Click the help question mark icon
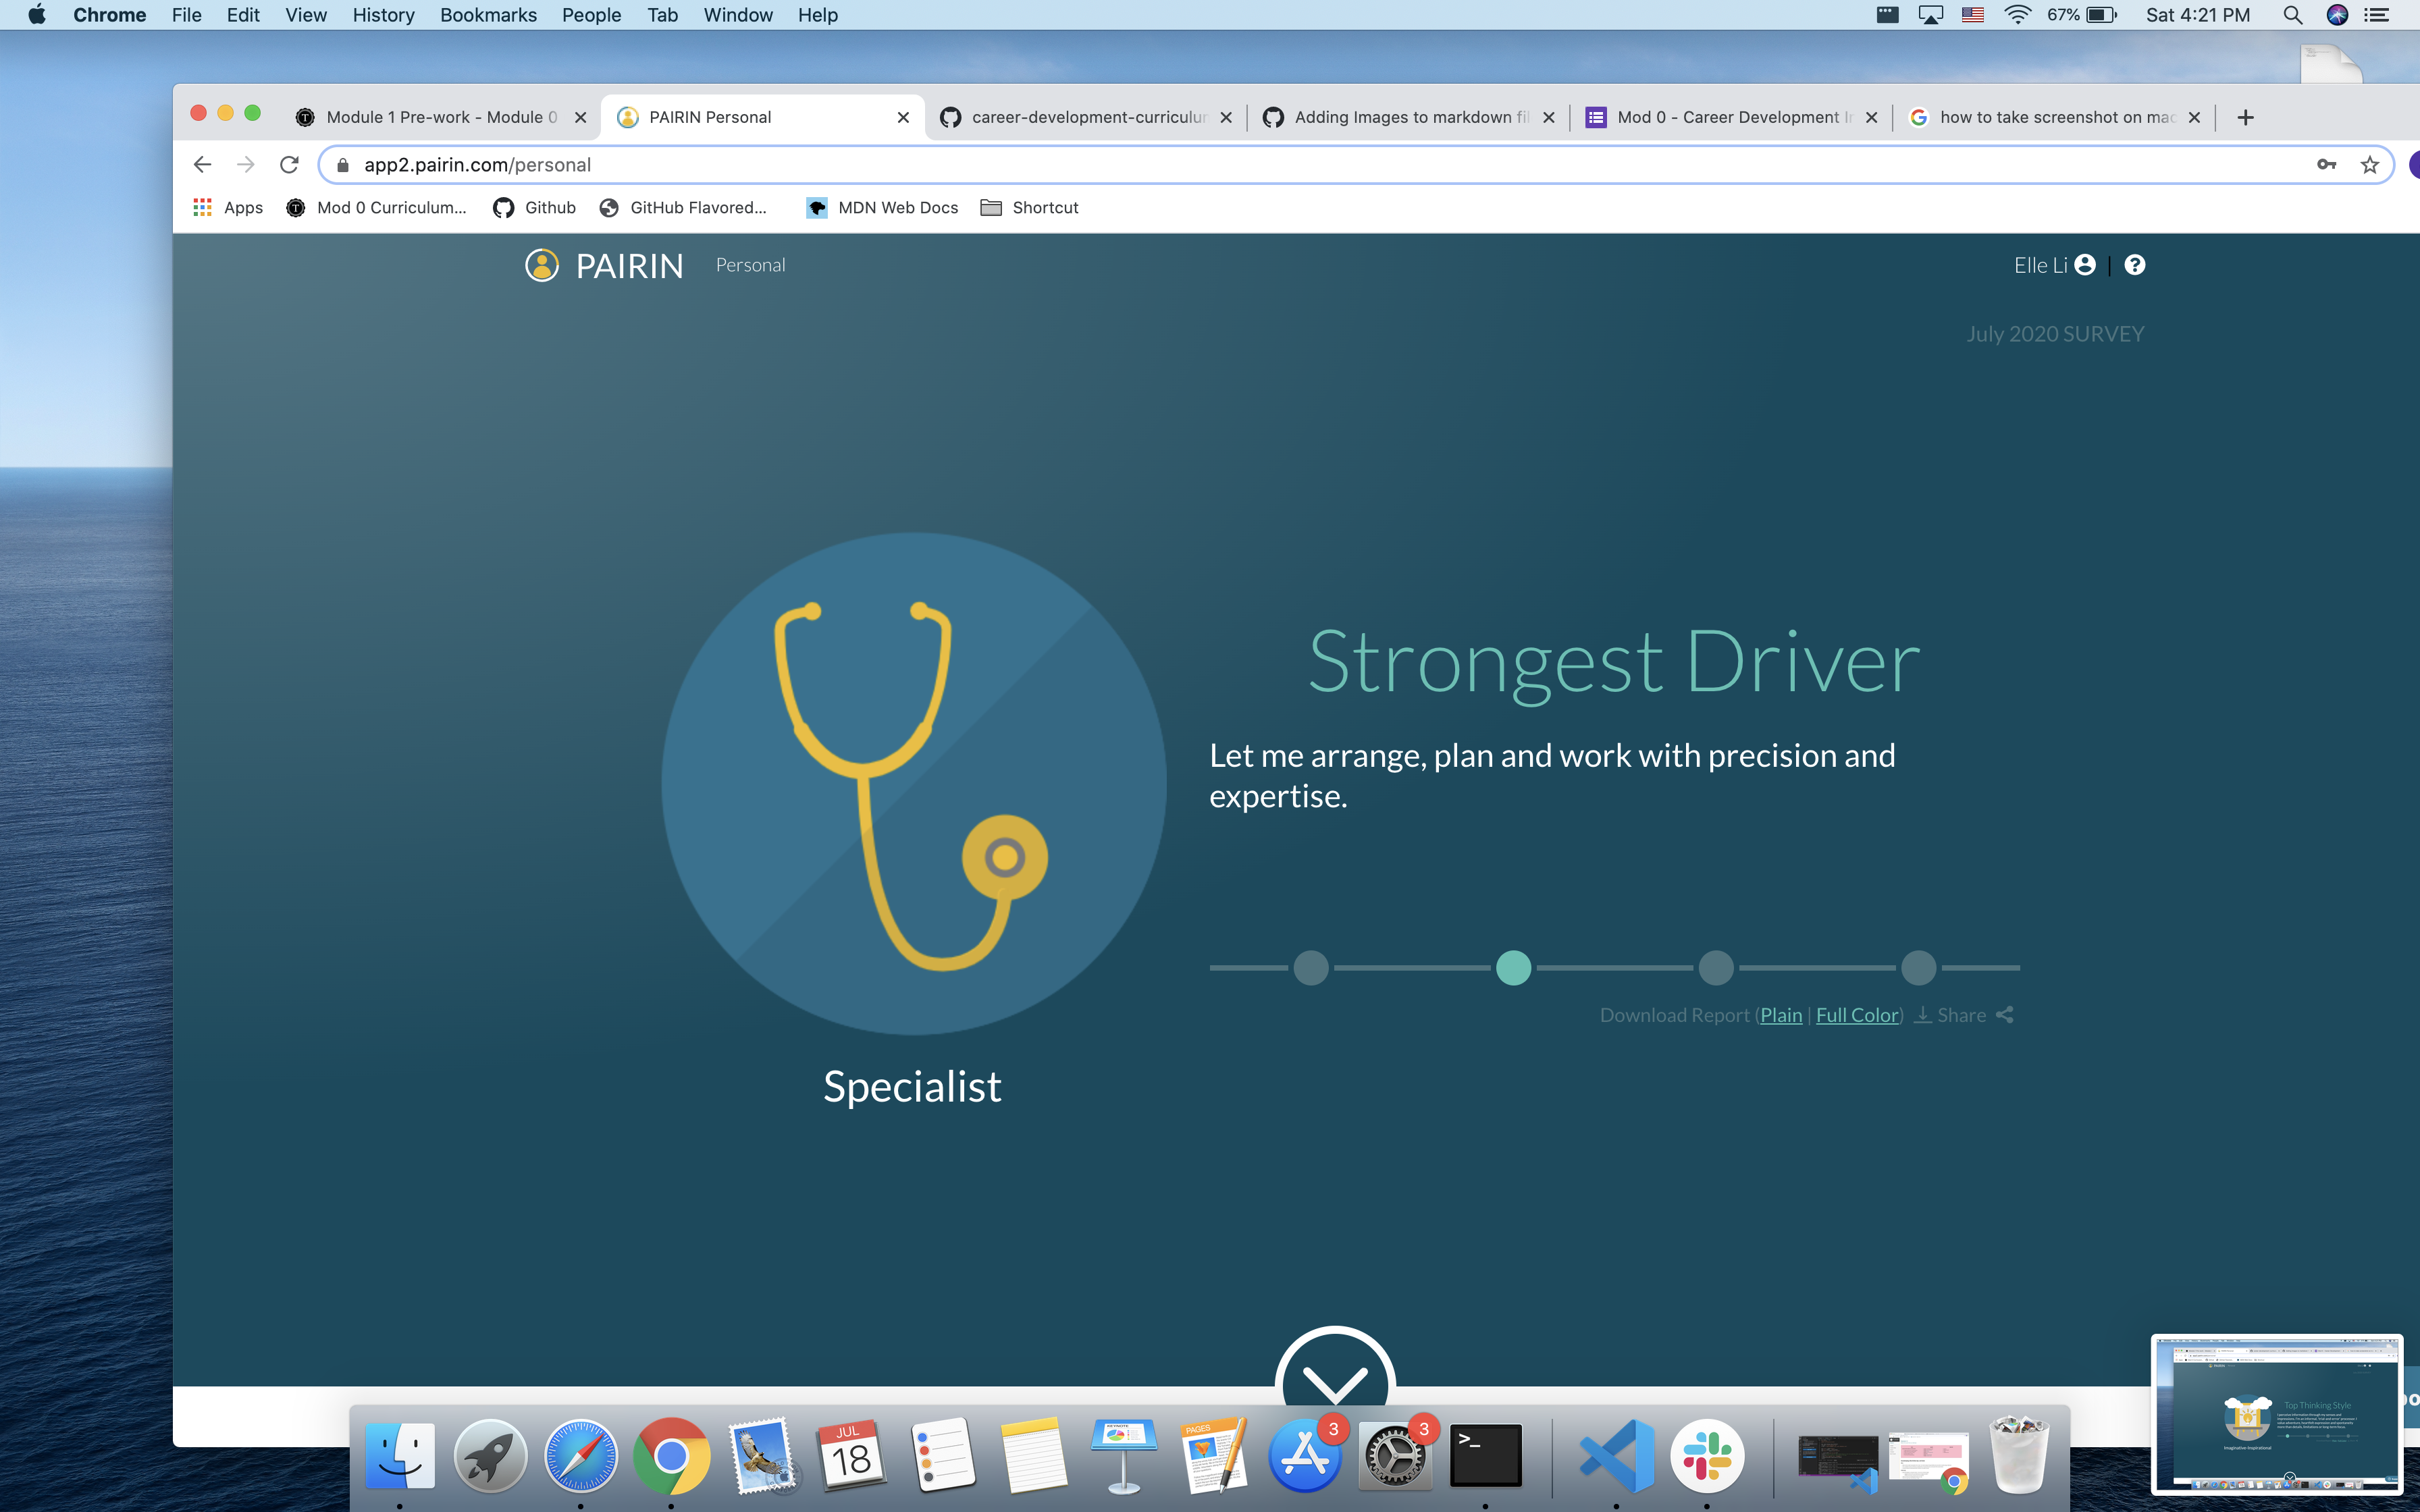Image resolution: width=2420 pixels, height=1512 pixels. coord(2134,265)
